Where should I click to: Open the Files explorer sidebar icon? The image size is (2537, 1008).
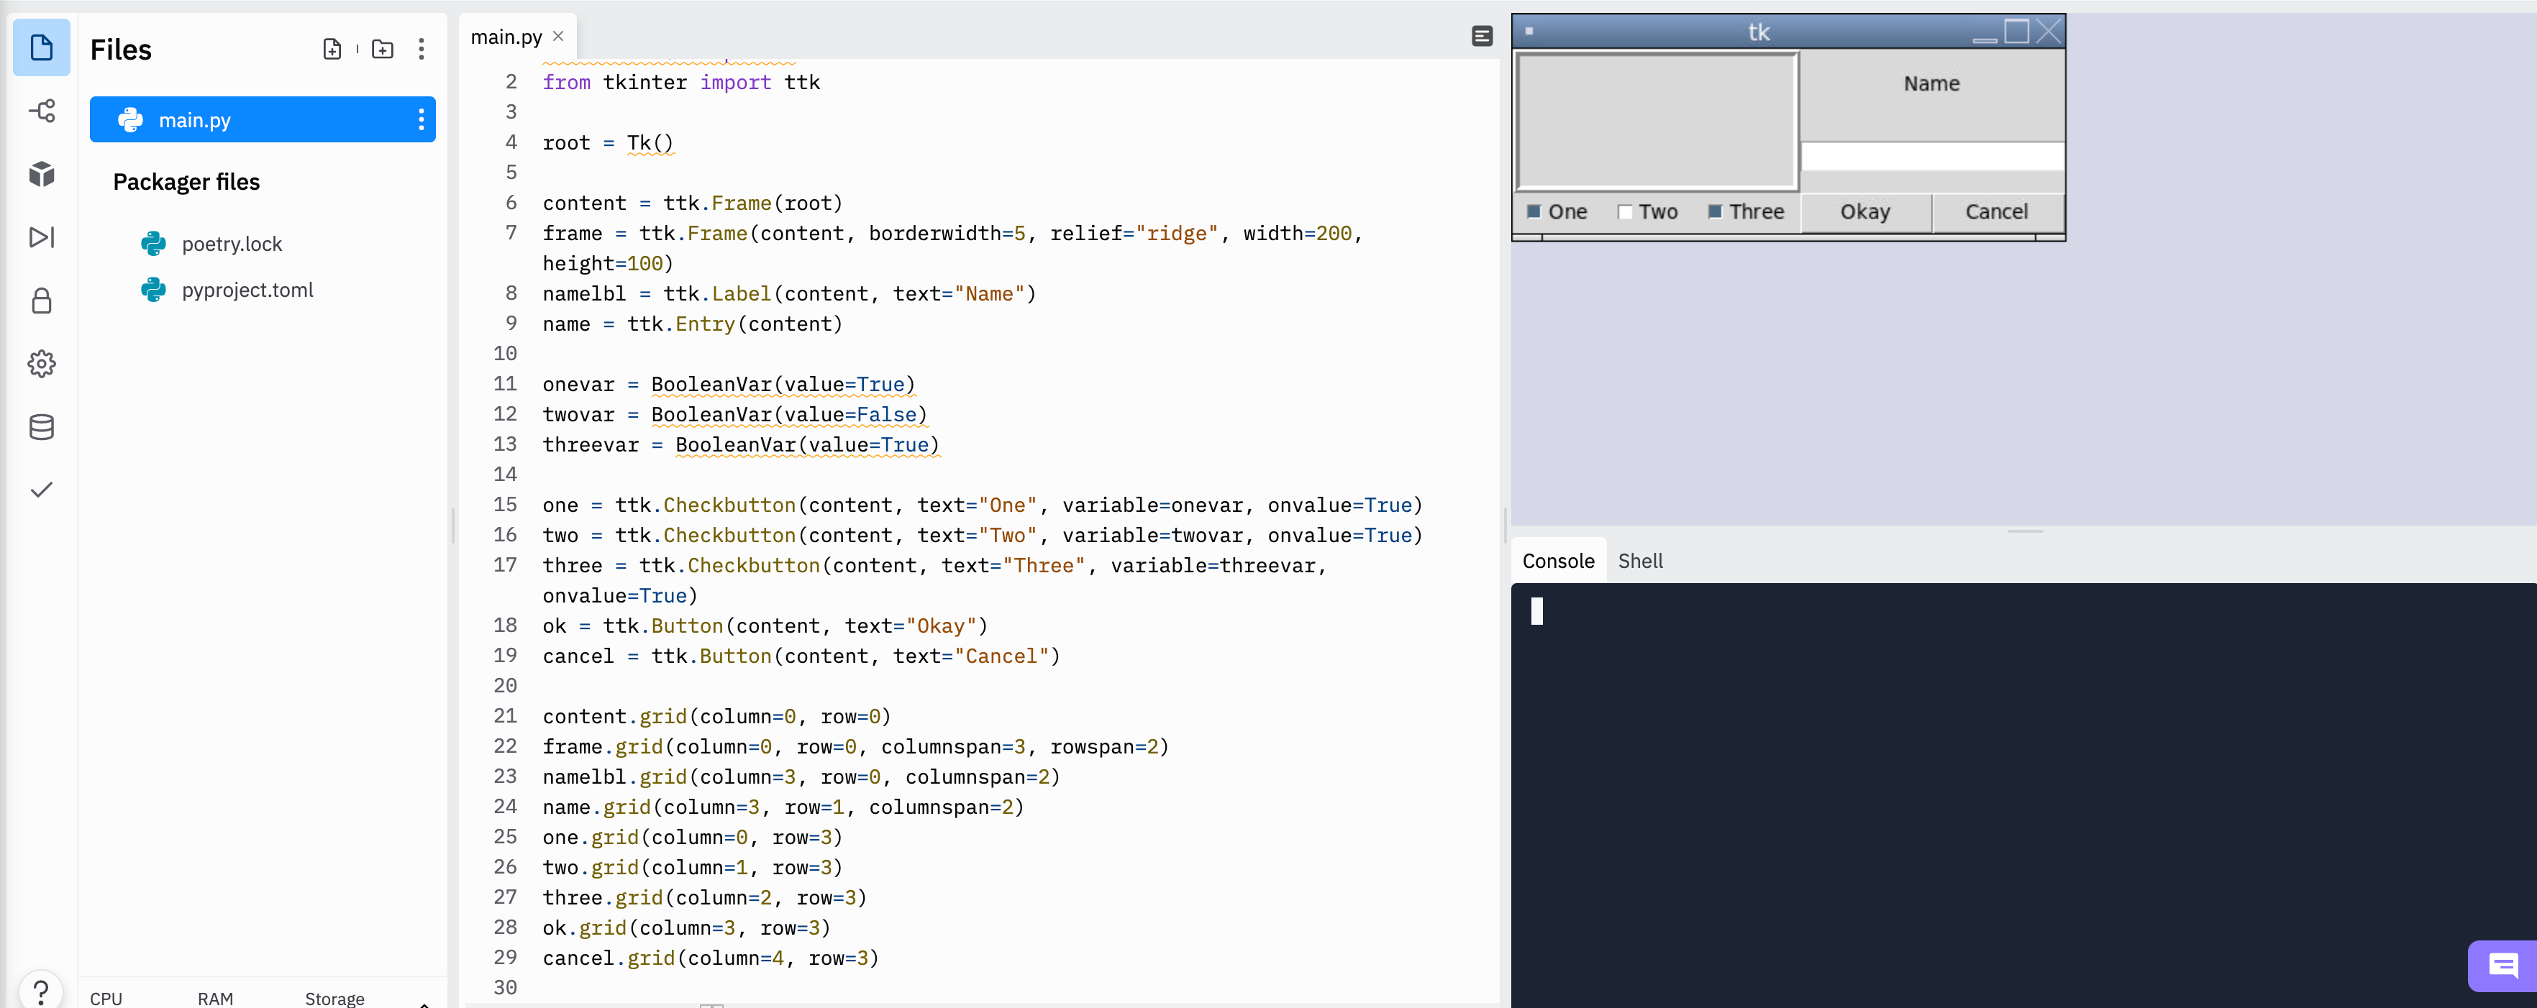[x=42, y=47]
